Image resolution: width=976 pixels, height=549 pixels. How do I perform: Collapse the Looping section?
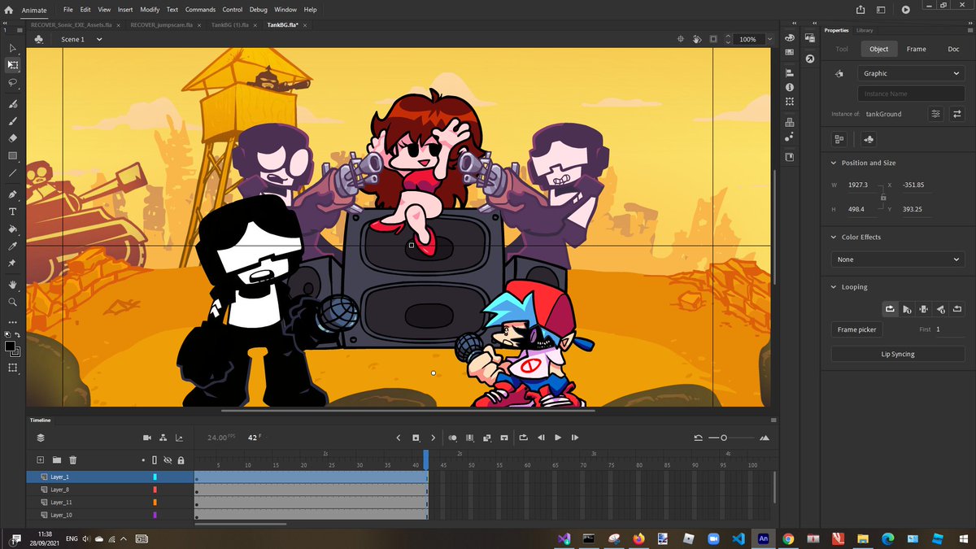pyautogui.click(x=833, y=287)
